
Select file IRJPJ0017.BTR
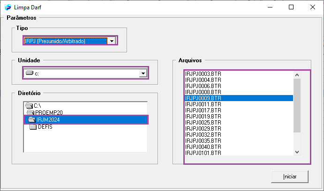(239, 110)
